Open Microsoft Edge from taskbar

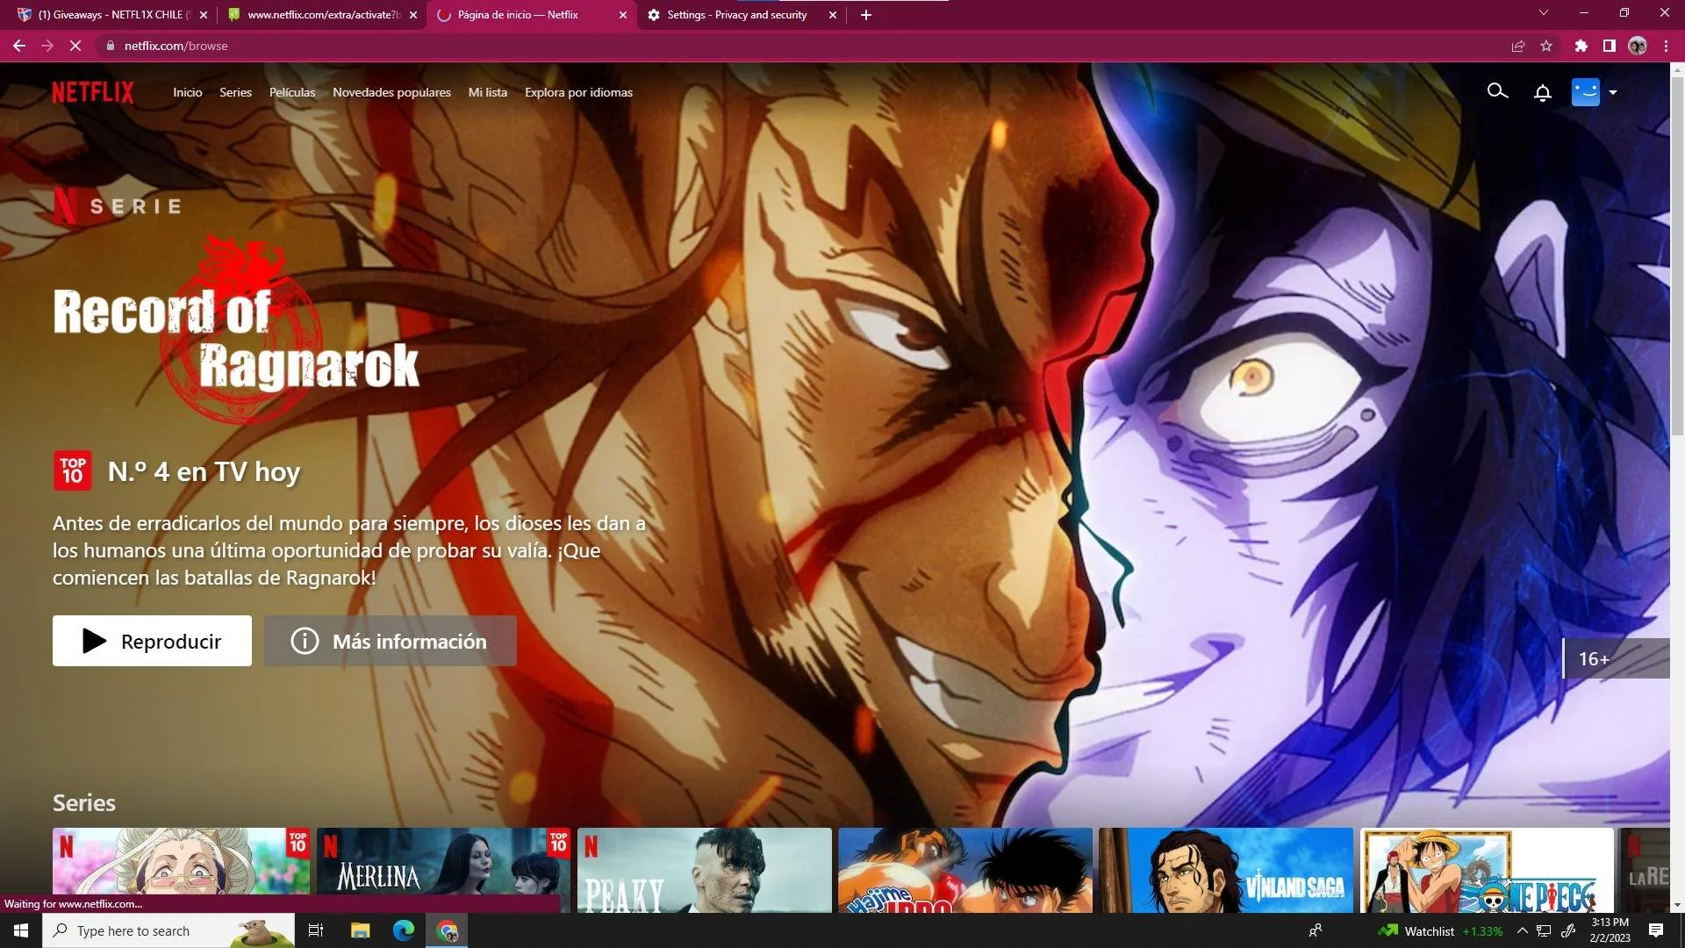click(404, 930)
